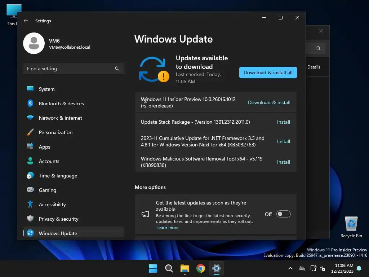Click Details in background window

(x=314, y=67)
